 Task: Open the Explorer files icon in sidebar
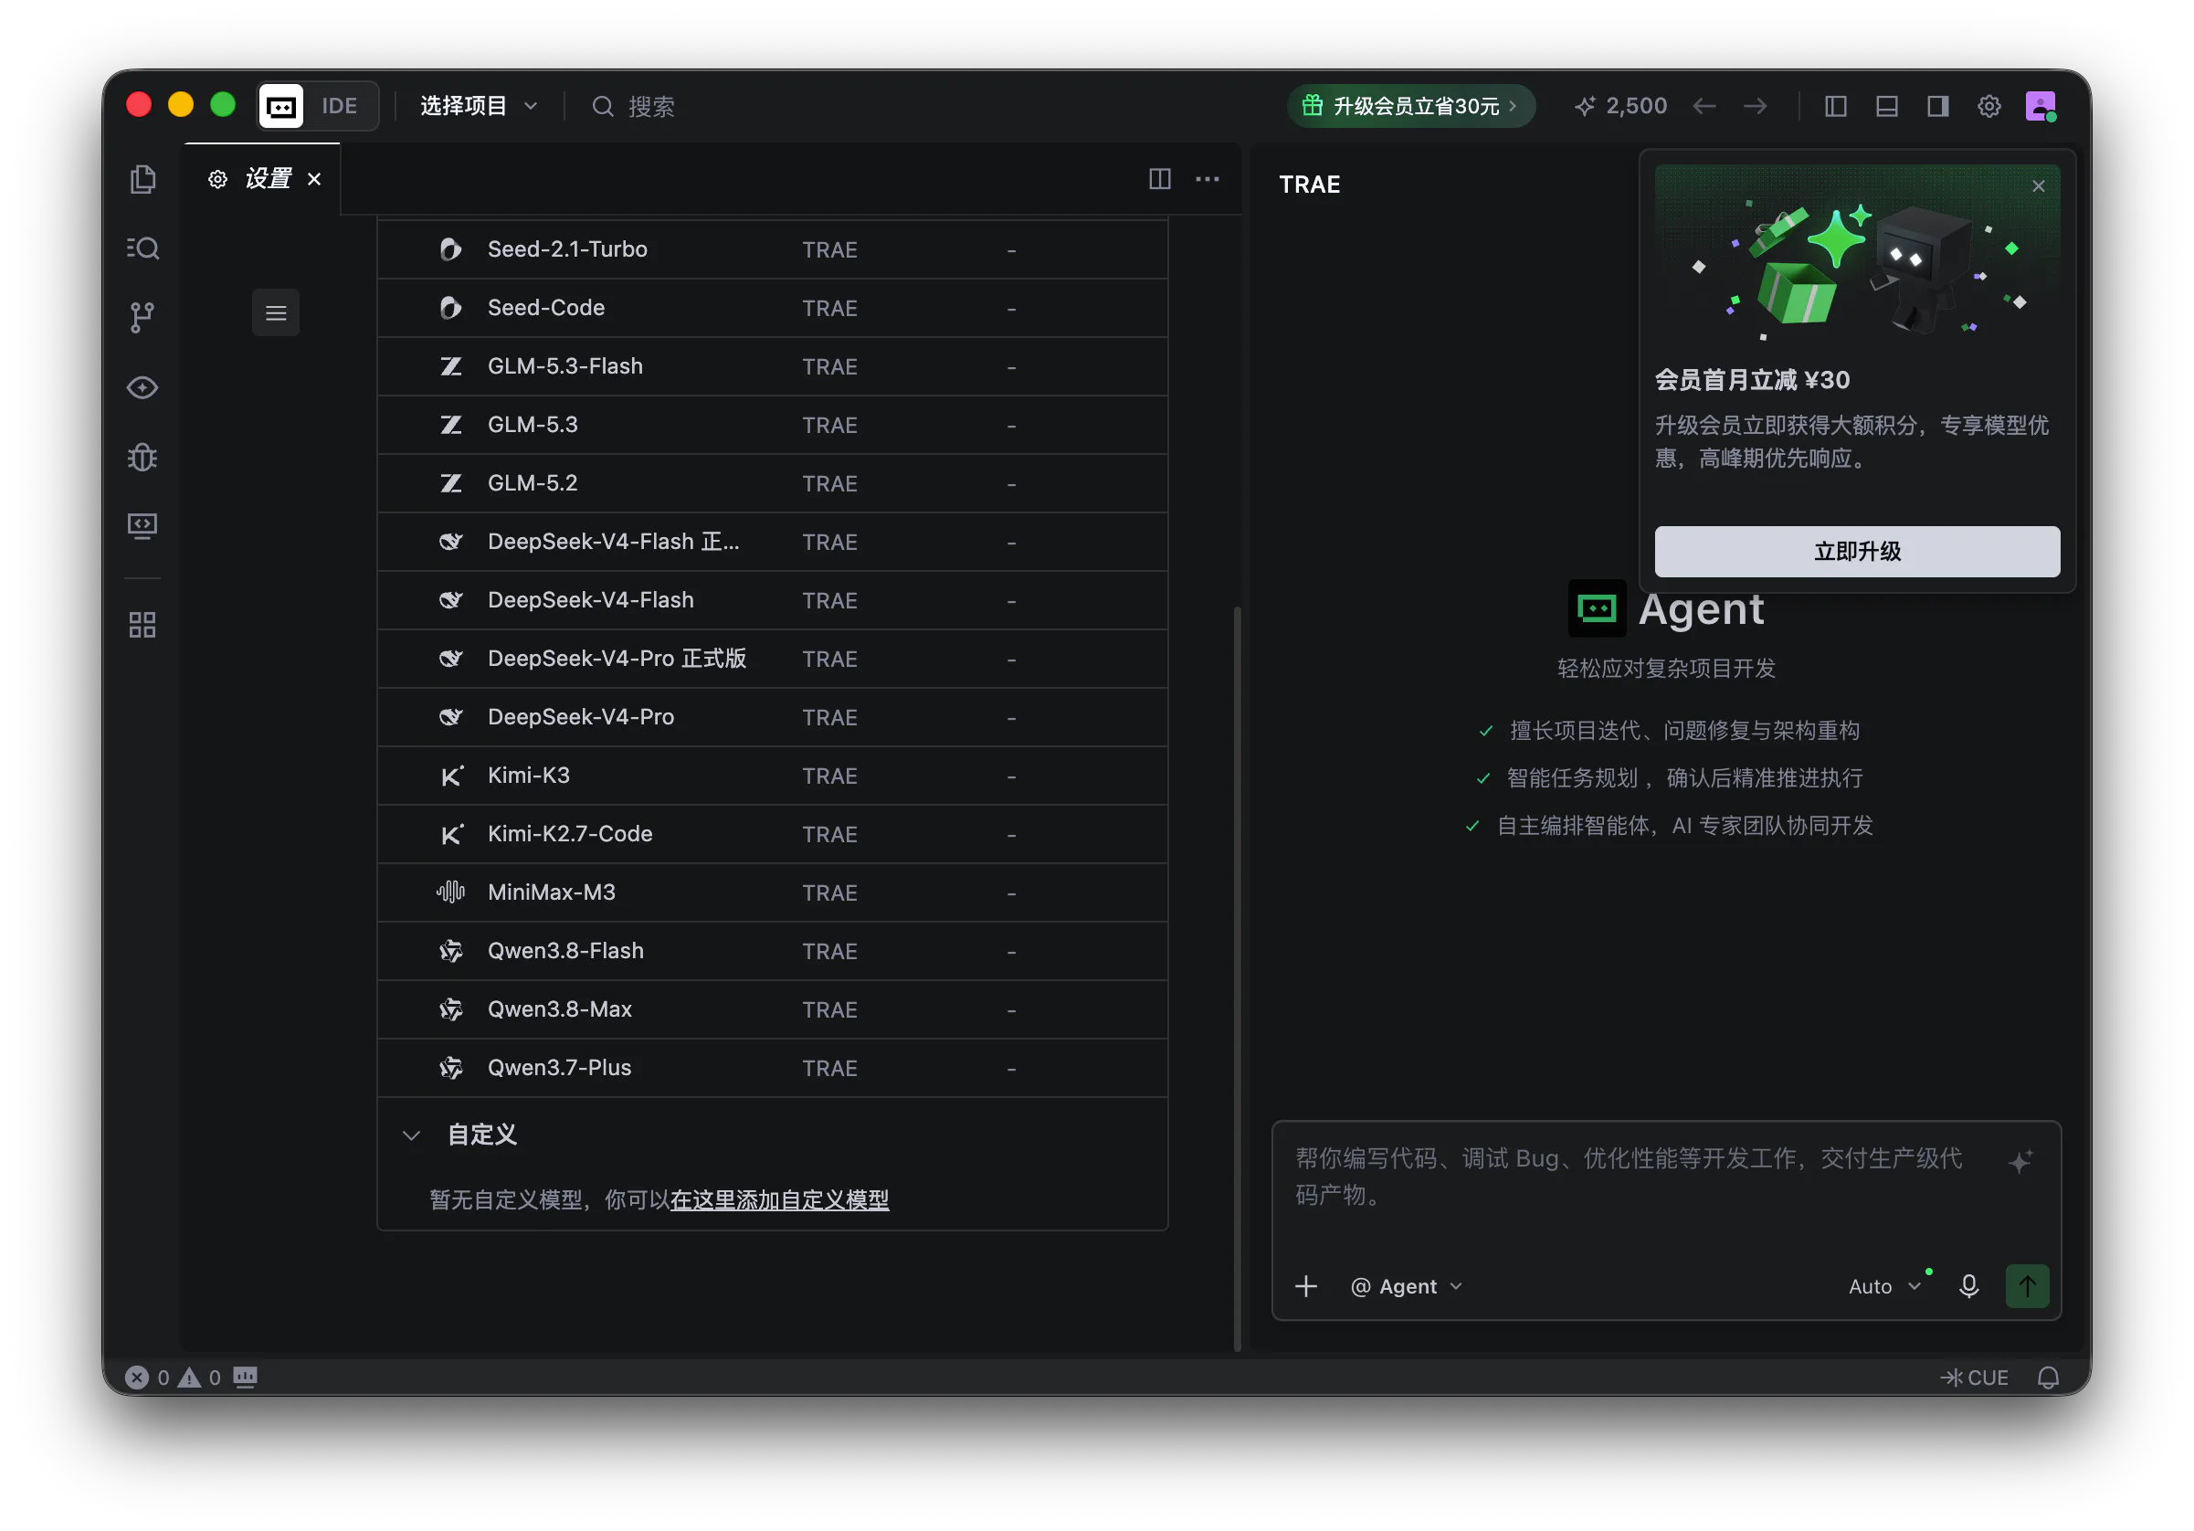click(x=142, y=179)
